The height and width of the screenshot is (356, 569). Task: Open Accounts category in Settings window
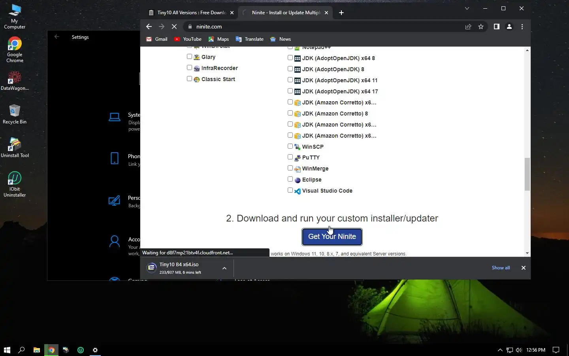[124, 245]
